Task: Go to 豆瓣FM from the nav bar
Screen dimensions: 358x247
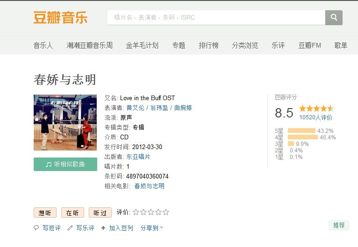Action: [x=309, y=45]
